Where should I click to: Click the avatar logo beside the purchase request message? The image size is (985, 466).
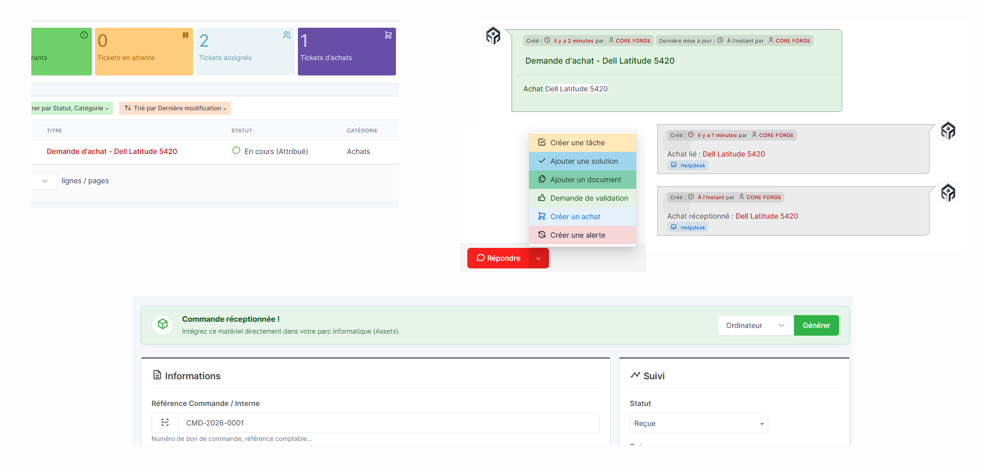[493, 36]
